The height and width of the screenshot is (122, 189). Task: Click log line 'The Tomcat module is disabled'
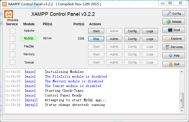pyautogui.click(x=73, y=86)
